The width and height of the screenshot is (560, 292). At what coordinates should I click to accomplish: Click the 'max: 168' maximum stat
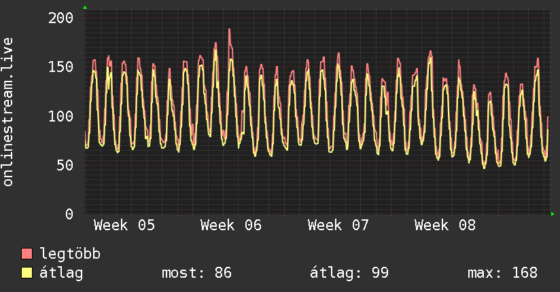[502, 273]
